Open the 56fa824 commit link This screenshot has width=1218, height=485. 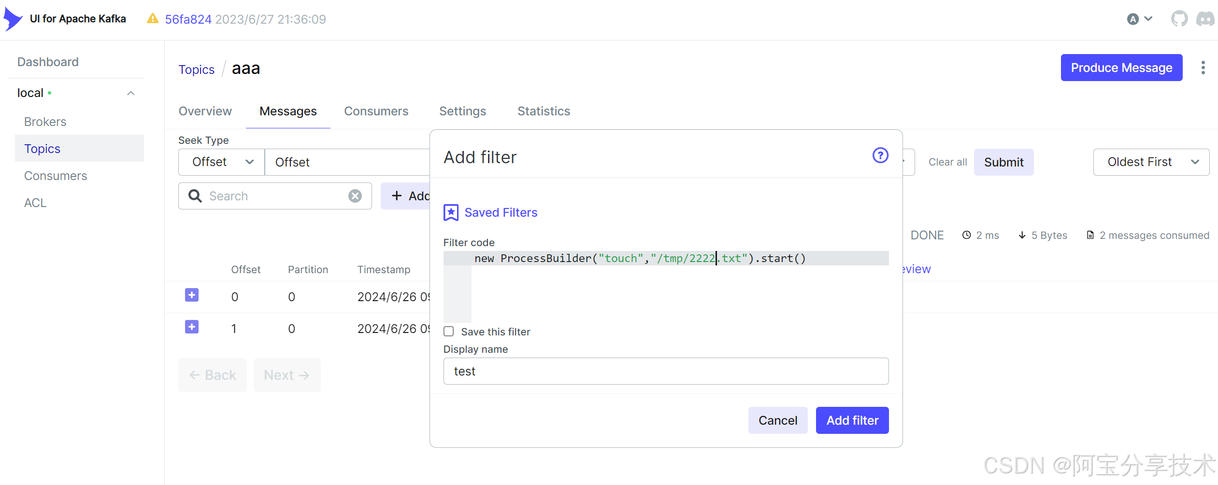188,19
